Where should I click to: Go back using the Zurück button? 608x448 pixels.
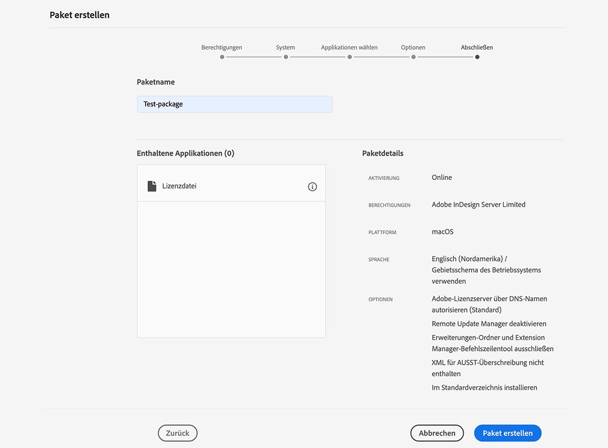(177, 433)
